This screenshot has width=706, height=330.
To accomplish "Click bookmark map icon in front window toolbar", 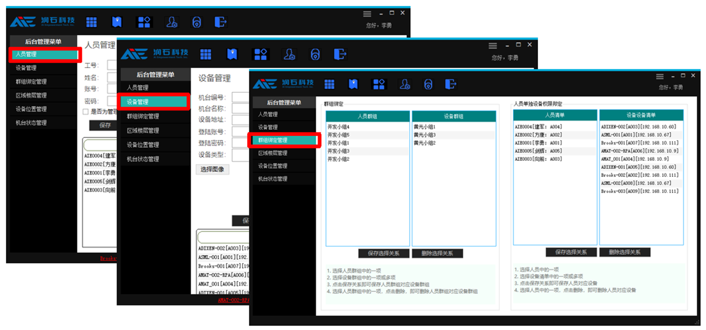I will tap(353, 84).
